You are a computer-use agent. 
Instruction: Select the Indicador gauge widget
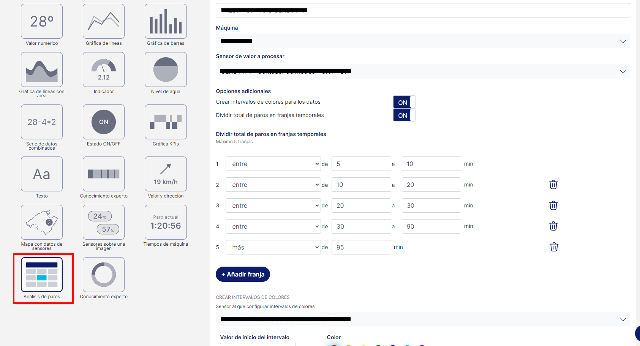(x=104, y=70)
